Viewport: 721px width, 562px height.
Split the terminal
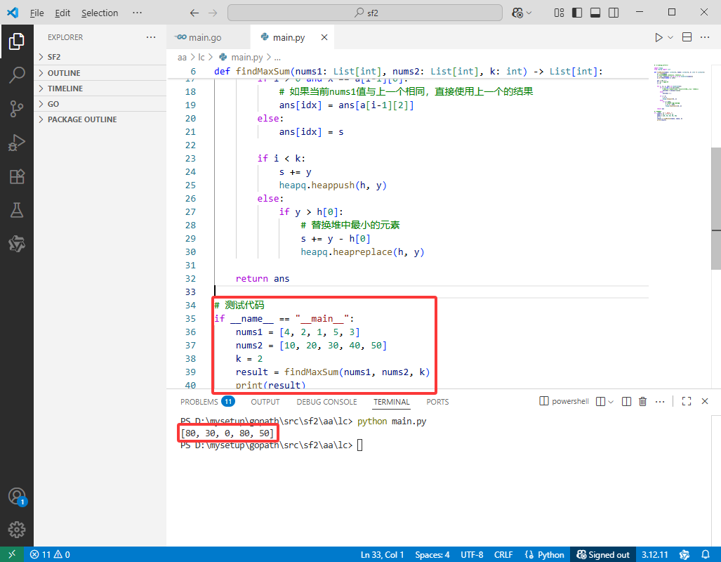(x=626, y=402)
